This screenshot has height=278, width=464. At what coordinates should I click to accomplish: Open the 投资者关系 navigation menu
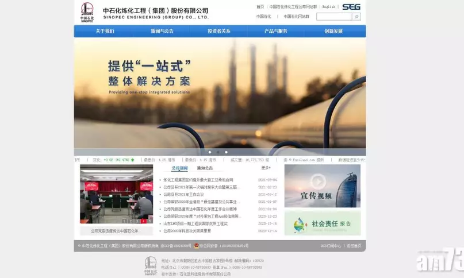[218, 31]
